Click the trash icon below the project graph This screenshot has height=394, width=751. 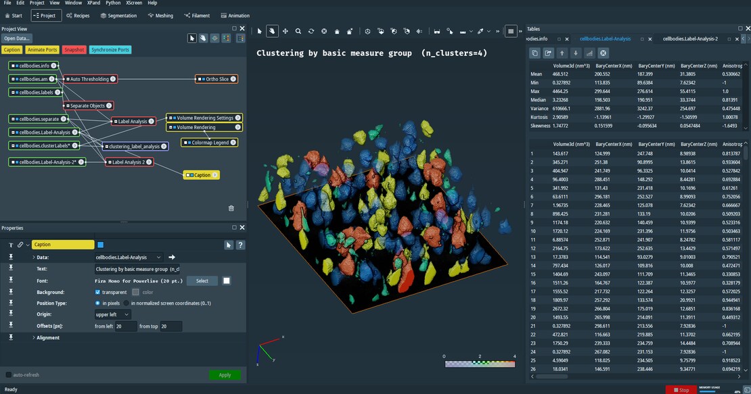click(x=231, y=208)
